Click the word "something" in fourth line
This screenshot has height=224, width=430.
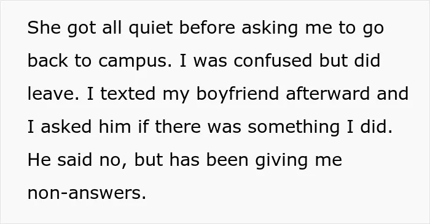[x=294, y=127]
